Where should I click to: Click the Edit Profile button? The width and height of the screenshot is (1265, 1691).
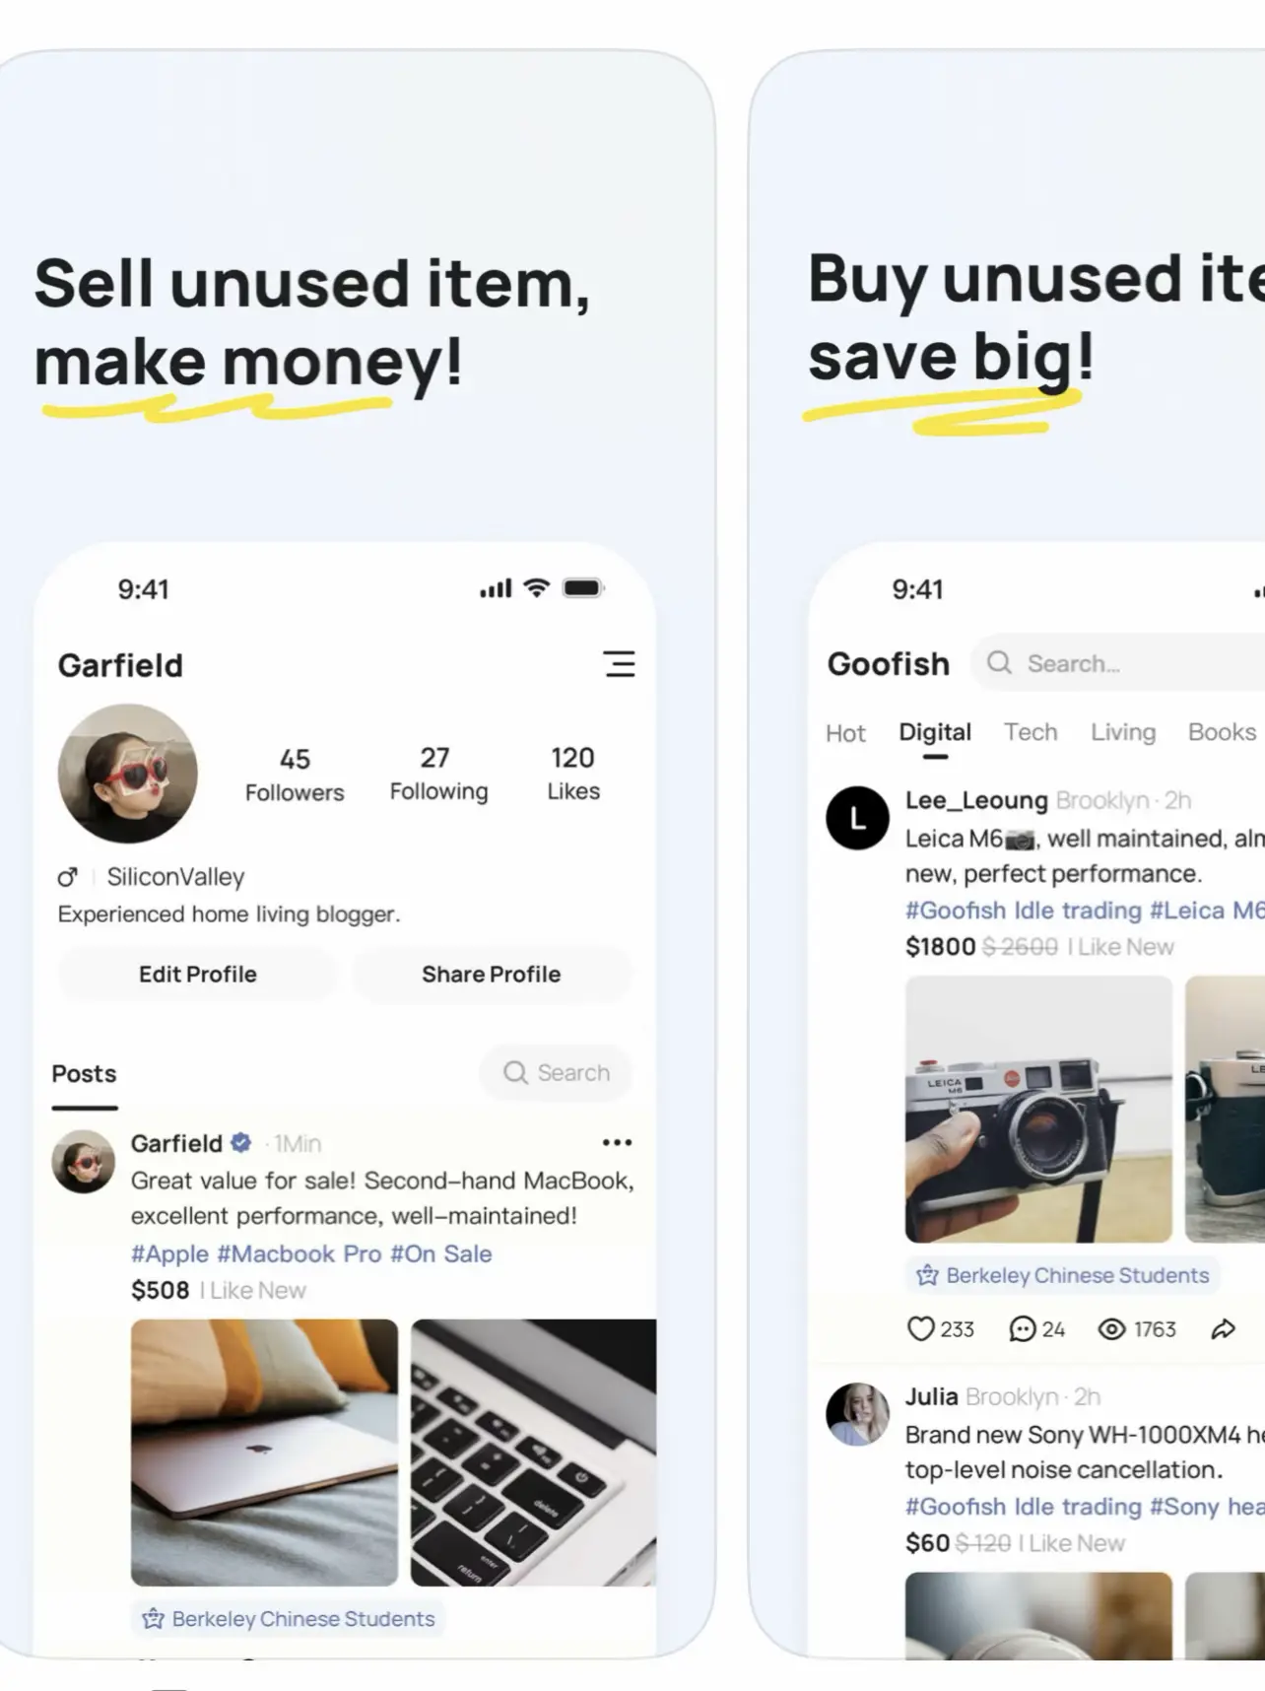[x=197, y=974]
